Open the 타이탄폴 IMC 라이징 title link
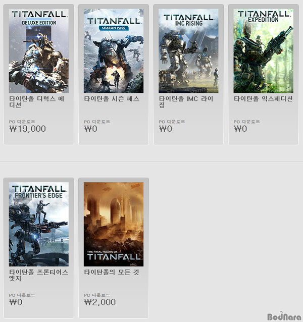 pyautogui.click(x=186, y=102)
